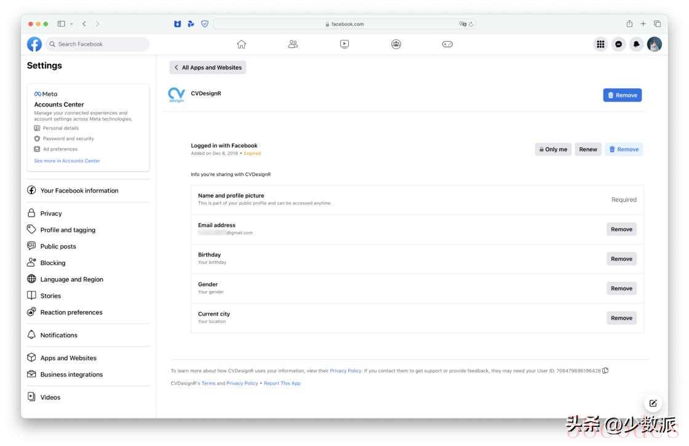Remove Current city sharing
This screenshot has width=689, height=446.
coord(621,318)
